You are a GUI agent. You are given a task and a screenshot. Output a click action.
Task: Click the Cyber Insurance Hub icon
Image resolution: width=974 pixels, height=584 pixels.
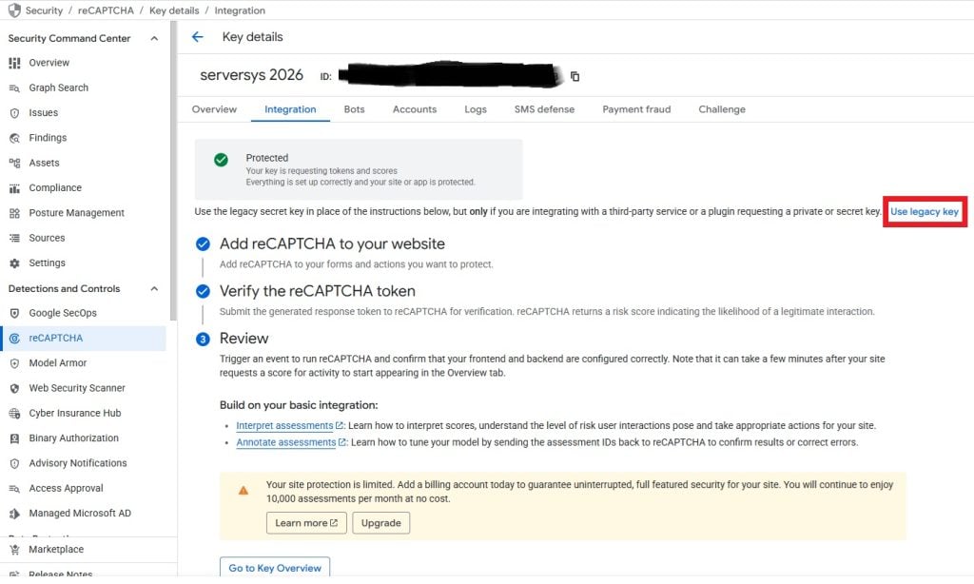coord(14,413)
